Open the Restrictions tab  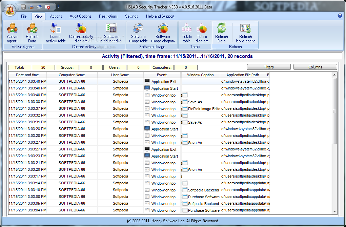(x=108, y=16)
